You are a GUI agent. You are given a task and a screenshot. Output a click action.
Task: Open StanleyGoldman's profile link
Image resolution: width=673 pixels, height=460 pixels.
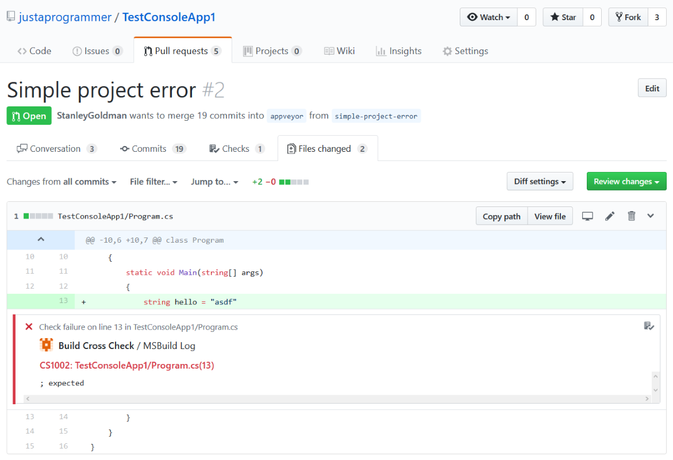pos(92,116)
